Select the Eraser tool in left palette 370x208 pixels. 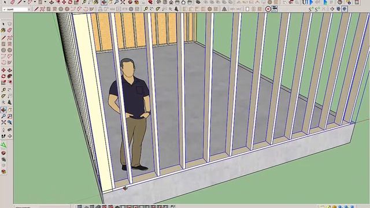10,30
